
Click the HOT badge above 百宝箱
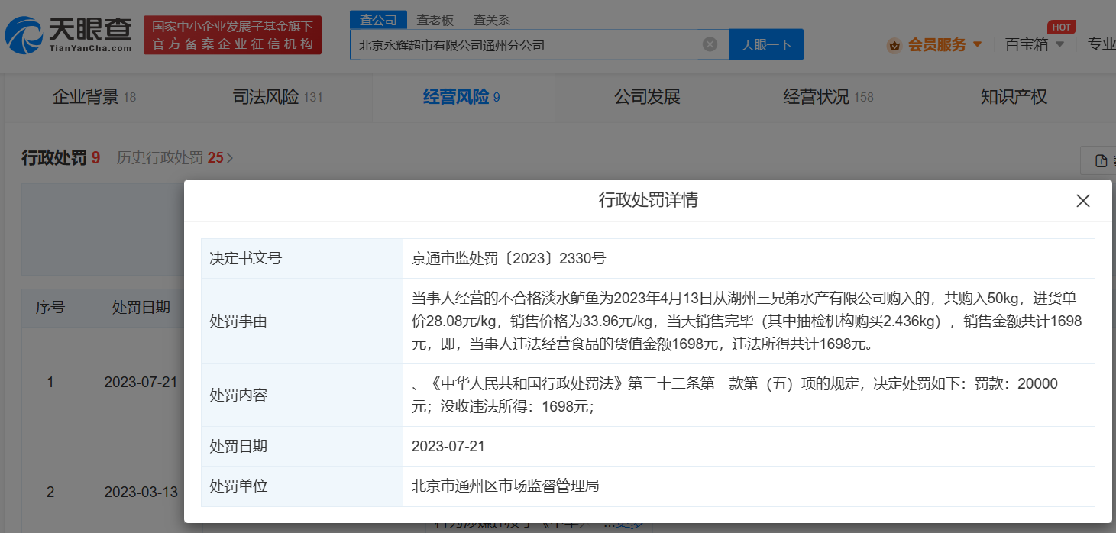coord(1061,27)
